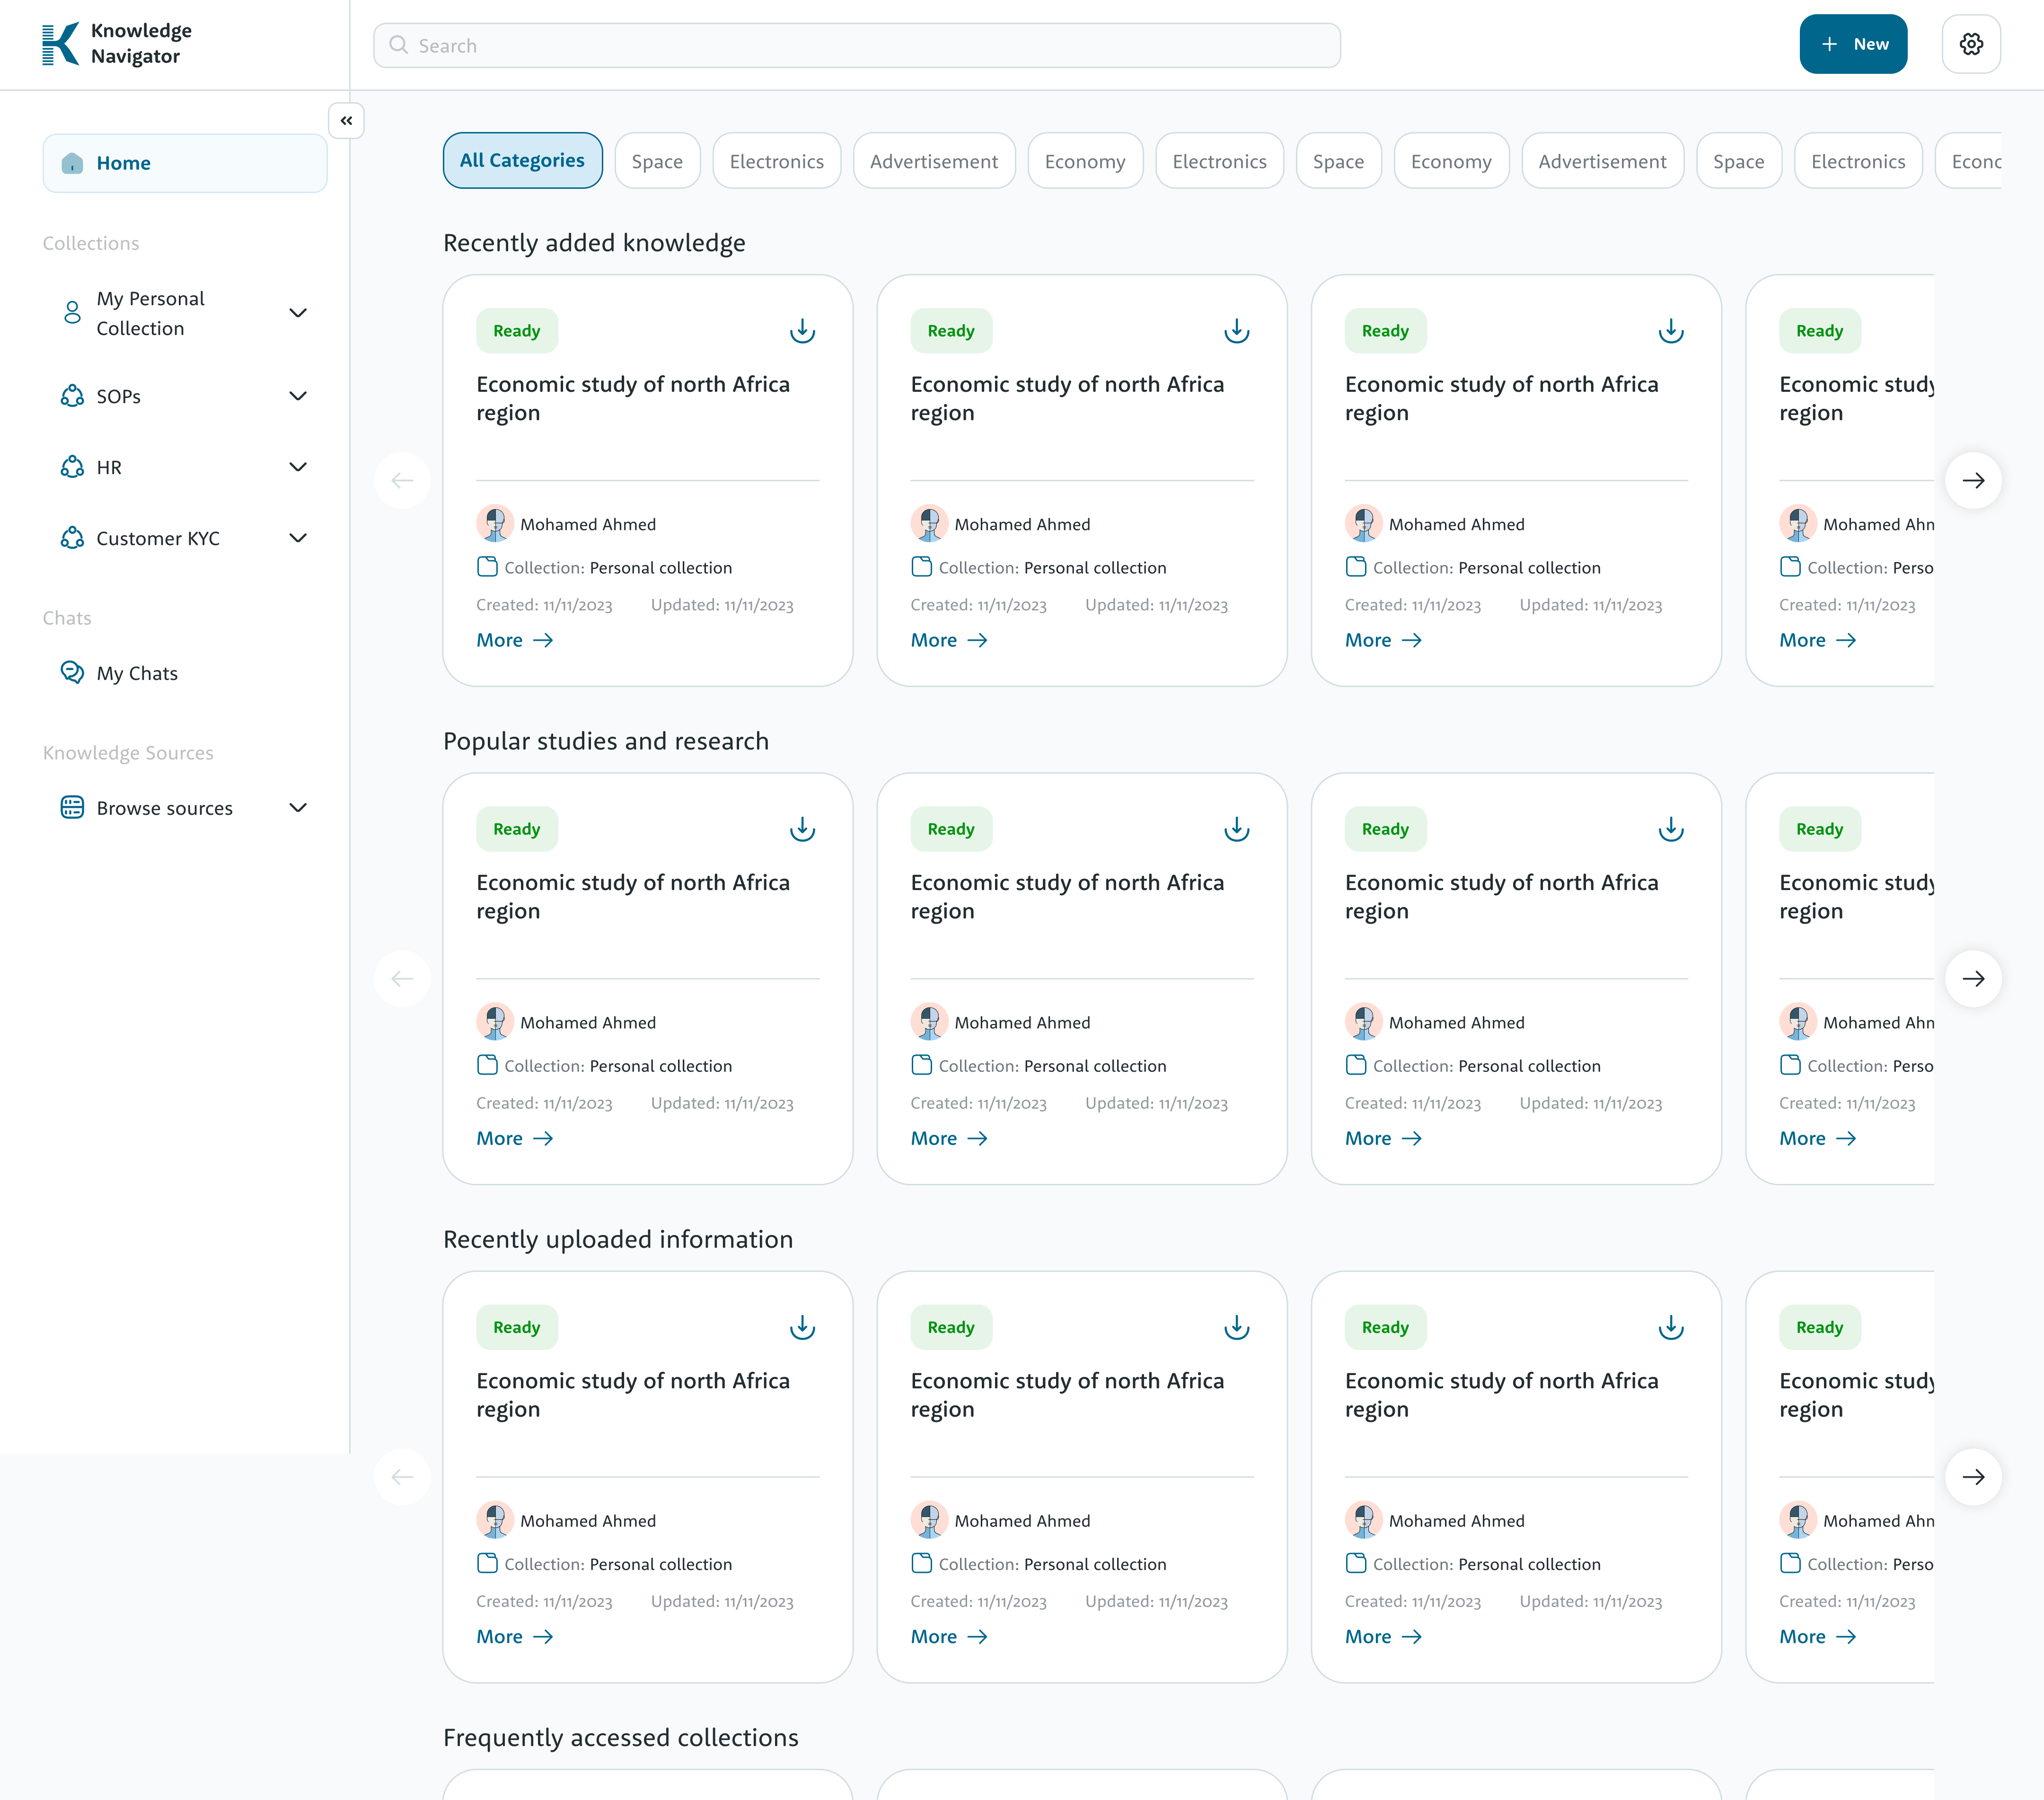Select the All Categories filter
This screenshot has height=1800, width=2044.
pos(522,160)
